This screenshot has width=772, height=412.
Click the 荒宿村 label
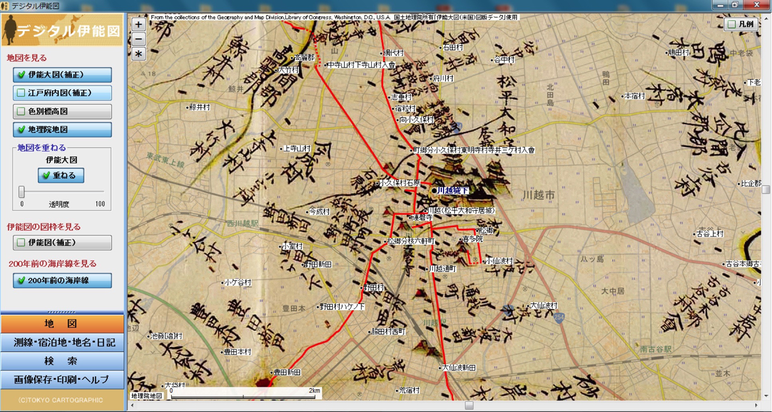409,390
